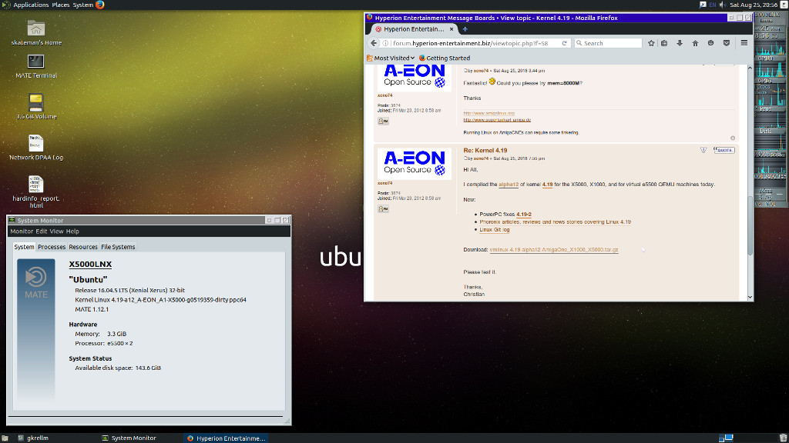Switch workspace using the bottom panel switcher
Viewport: 789px width, 443px height.
coord(726,438)
